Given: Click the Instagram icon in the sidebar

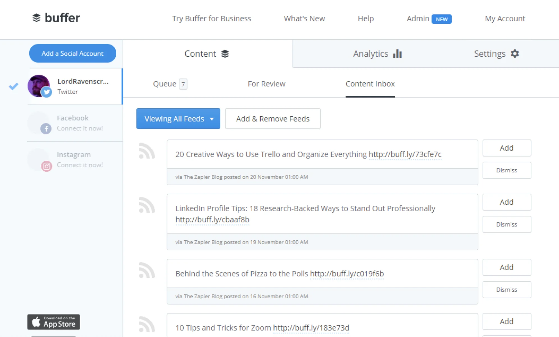Looking at the screenshot, I should 46,166.
